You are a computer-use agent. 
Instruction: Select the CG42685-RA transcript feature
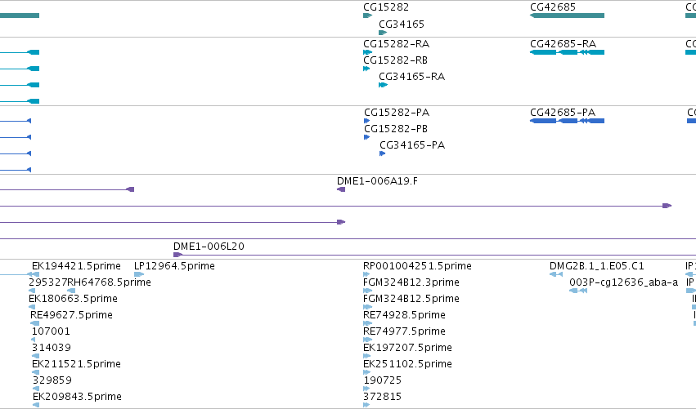pyautogui.click(x=567, y=52)
